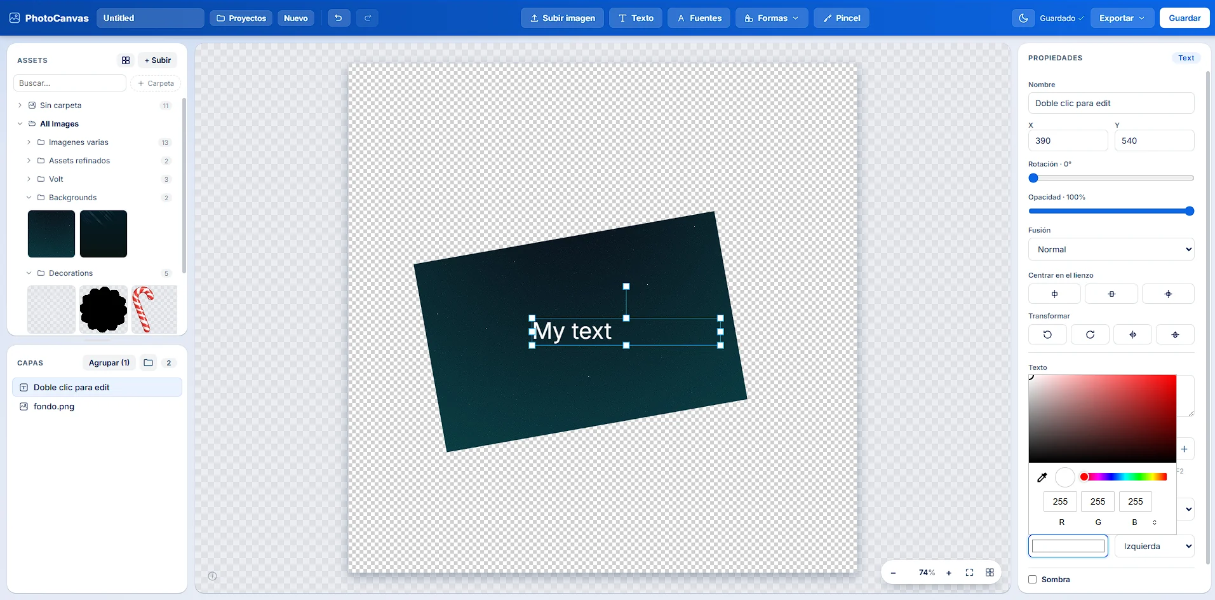The image size is (1215, 600).
Task: Click the Buscar search field
Action: point(70,83)
